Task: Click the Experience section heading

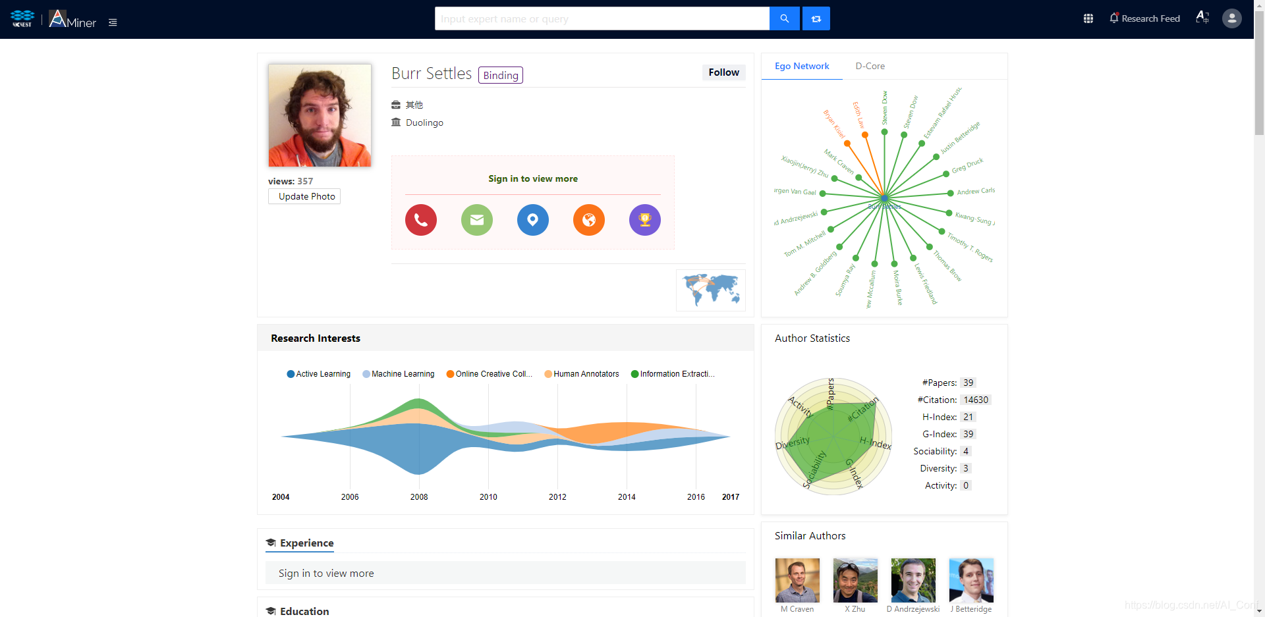Action: pos(306,543)
